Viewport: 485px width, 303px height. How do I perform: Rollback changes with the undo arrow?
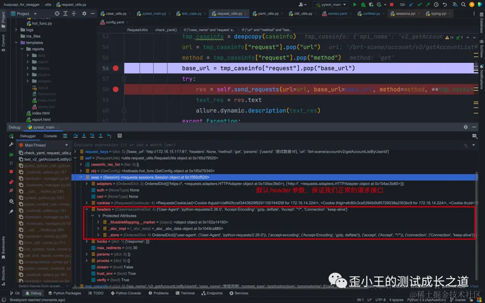pyautogui.click(x=445, y=4)
